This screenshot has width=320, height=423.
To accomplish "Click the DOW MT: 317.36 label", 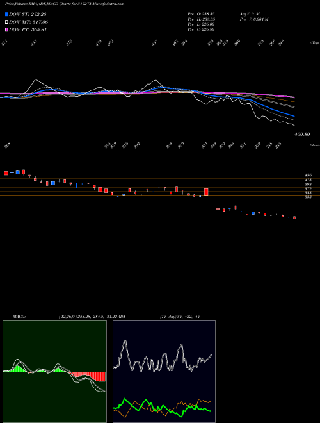I will coord(29,22).
